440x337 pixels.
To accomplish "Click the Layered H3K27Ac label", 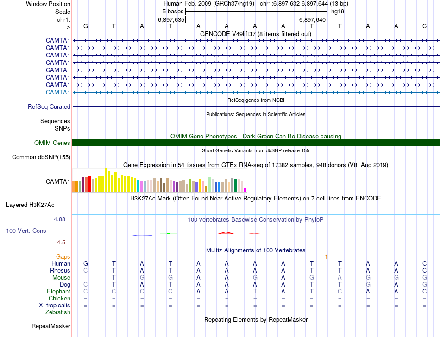I will pos(30,205).
